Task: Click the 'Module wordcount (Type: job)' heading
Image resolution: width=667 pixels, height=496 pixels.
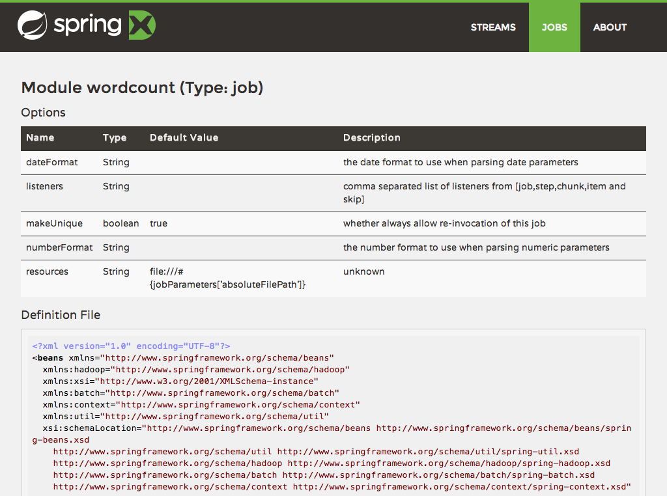Action: 142,88
